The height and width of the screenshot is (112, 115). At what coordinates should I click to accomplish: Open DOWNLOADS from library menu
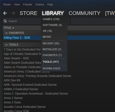[x=51, y=68]
